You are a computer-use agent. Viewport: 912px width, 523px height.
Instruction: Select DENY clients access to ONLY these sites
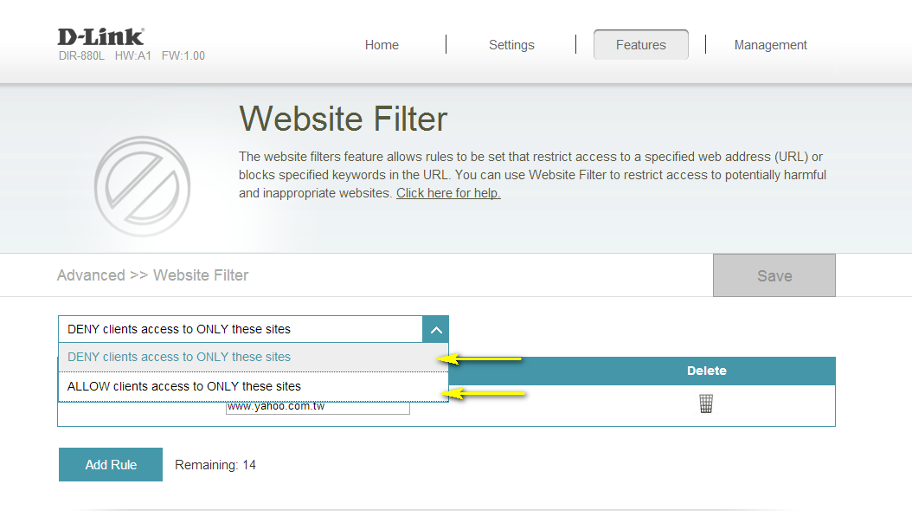point(179,357)
